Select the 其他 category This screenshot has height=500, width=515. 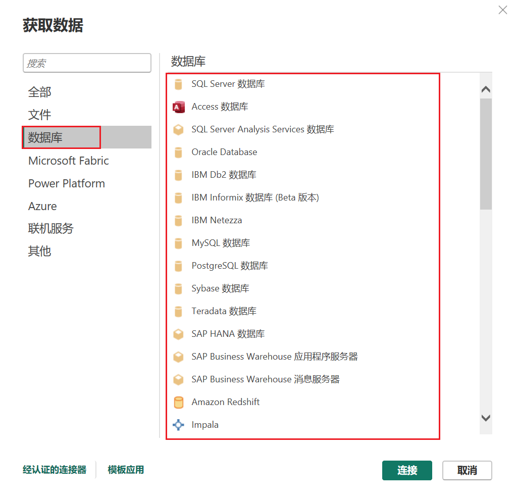tap(87, 251)
